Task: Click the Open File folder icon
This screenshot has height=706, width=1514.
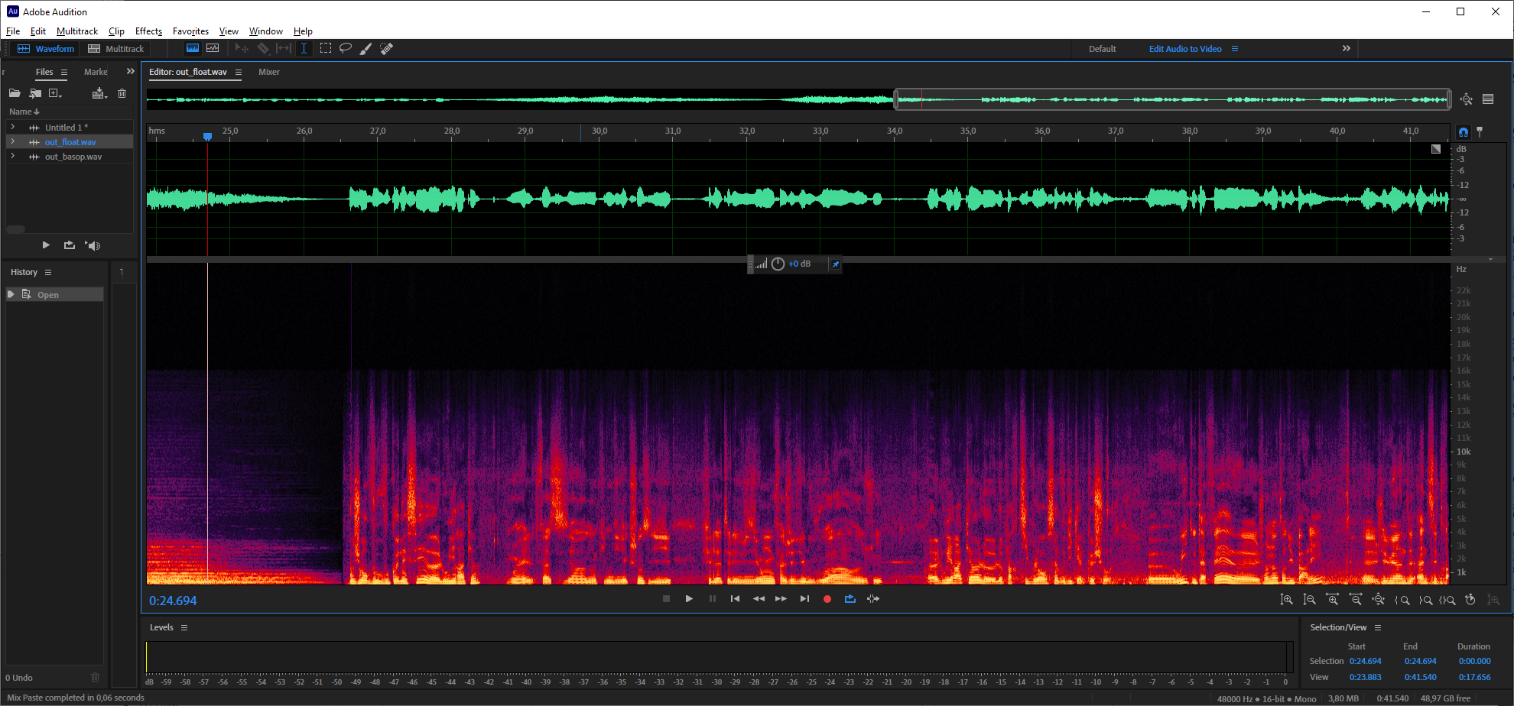Action: [15, 93]
